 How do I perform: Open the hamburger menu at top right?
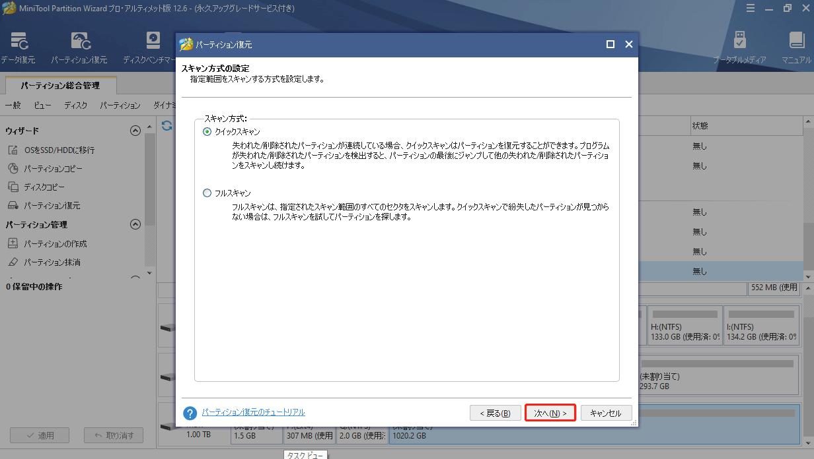752,8
